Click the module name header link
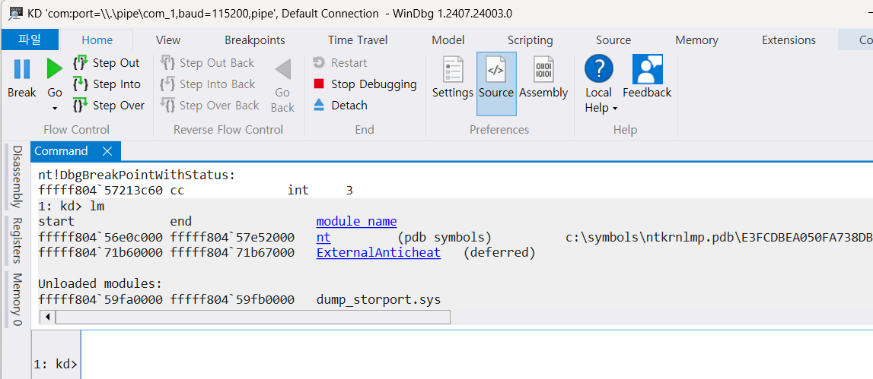Viewport: 873px width, 379px height. click(x=356, y=222)
